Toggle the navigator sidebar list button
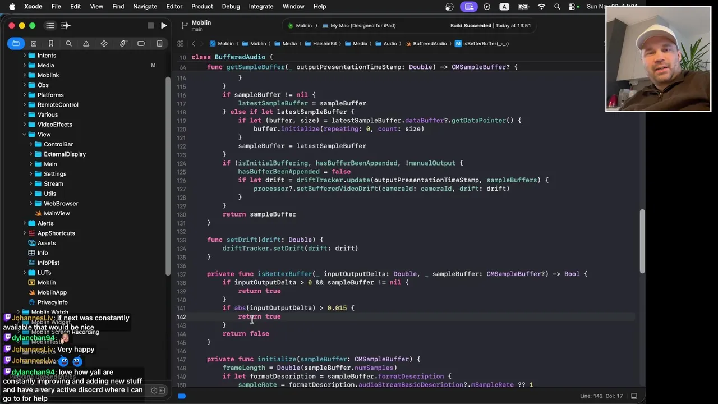 pyautogui.click(x=50, y=25)
